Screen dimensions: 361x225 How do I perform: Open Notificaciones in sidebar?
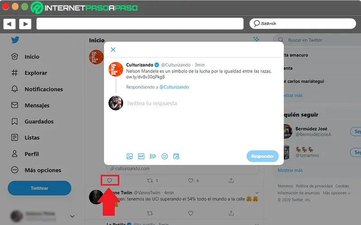[x=37, y=89]
